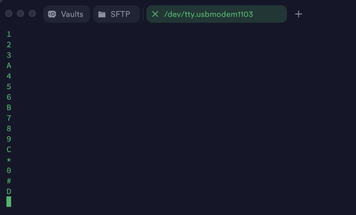Click the letter B in terminal output
This screenshot has width=356, height=215.
click(9, 107)
